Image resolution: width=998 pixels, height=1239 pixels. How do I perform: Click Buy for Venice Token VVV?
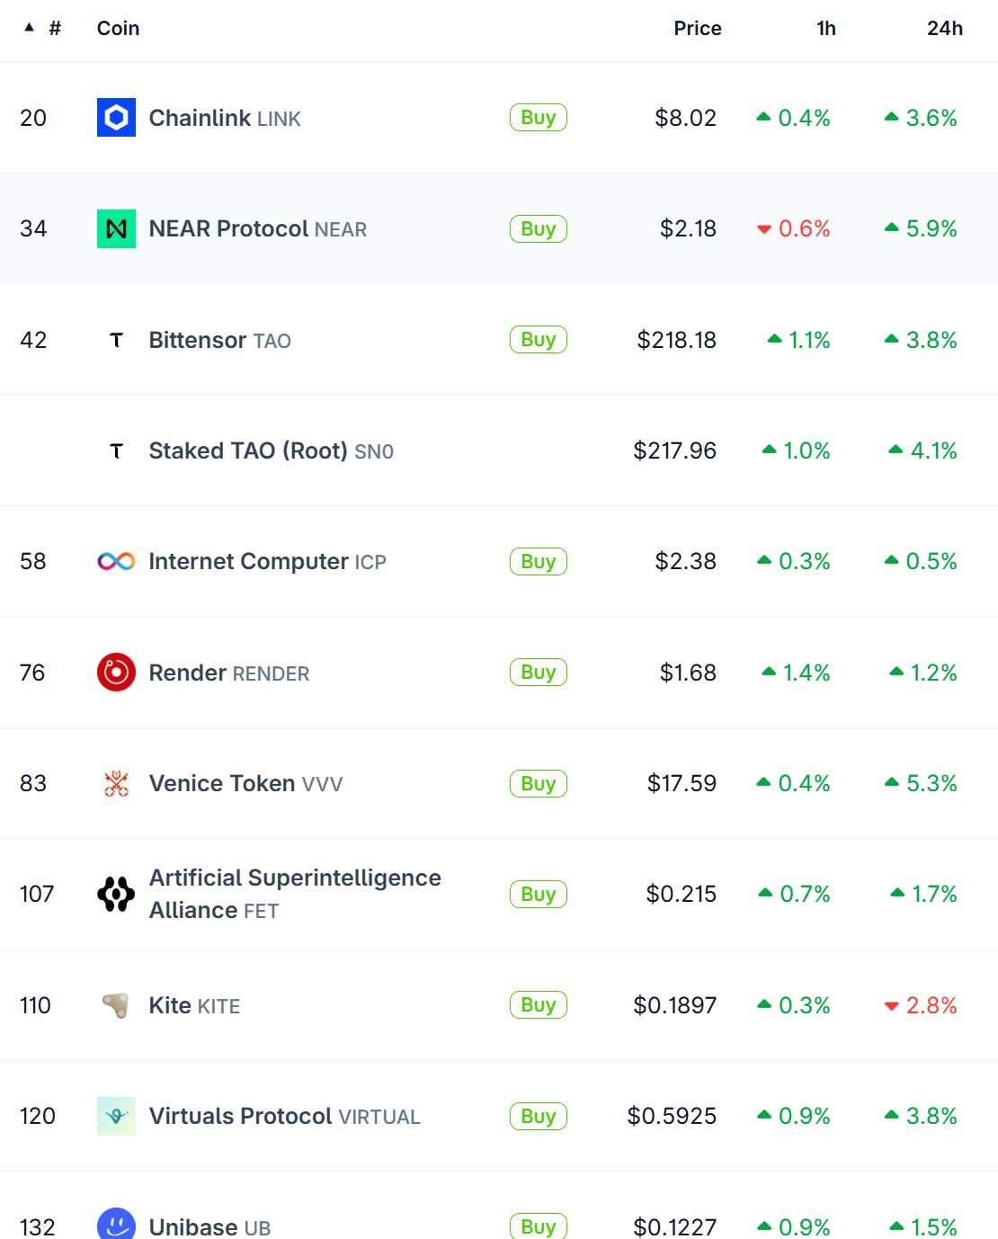(539, 783)
